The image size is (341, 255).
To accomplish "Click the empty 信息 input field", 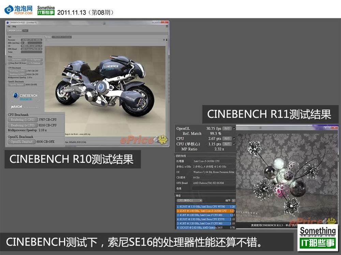I will pyautogui.click(x=214, y=189).
